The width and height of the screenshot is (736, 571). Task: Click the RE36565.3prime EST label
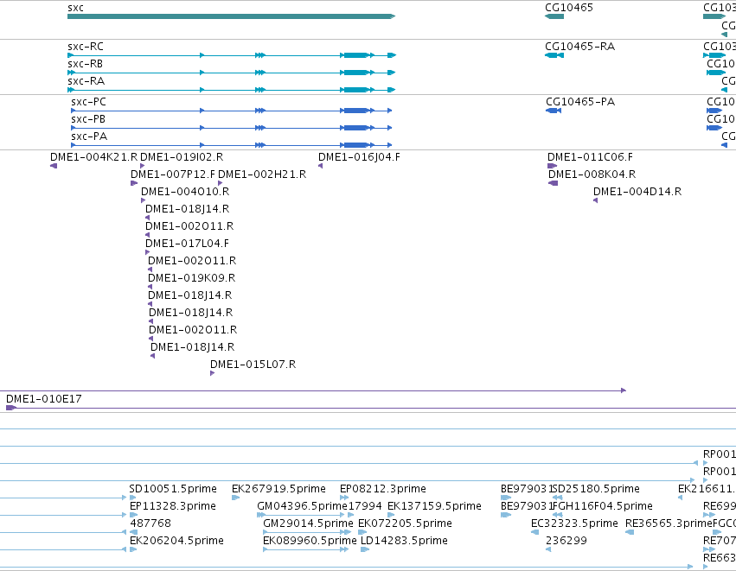[669, 523]
